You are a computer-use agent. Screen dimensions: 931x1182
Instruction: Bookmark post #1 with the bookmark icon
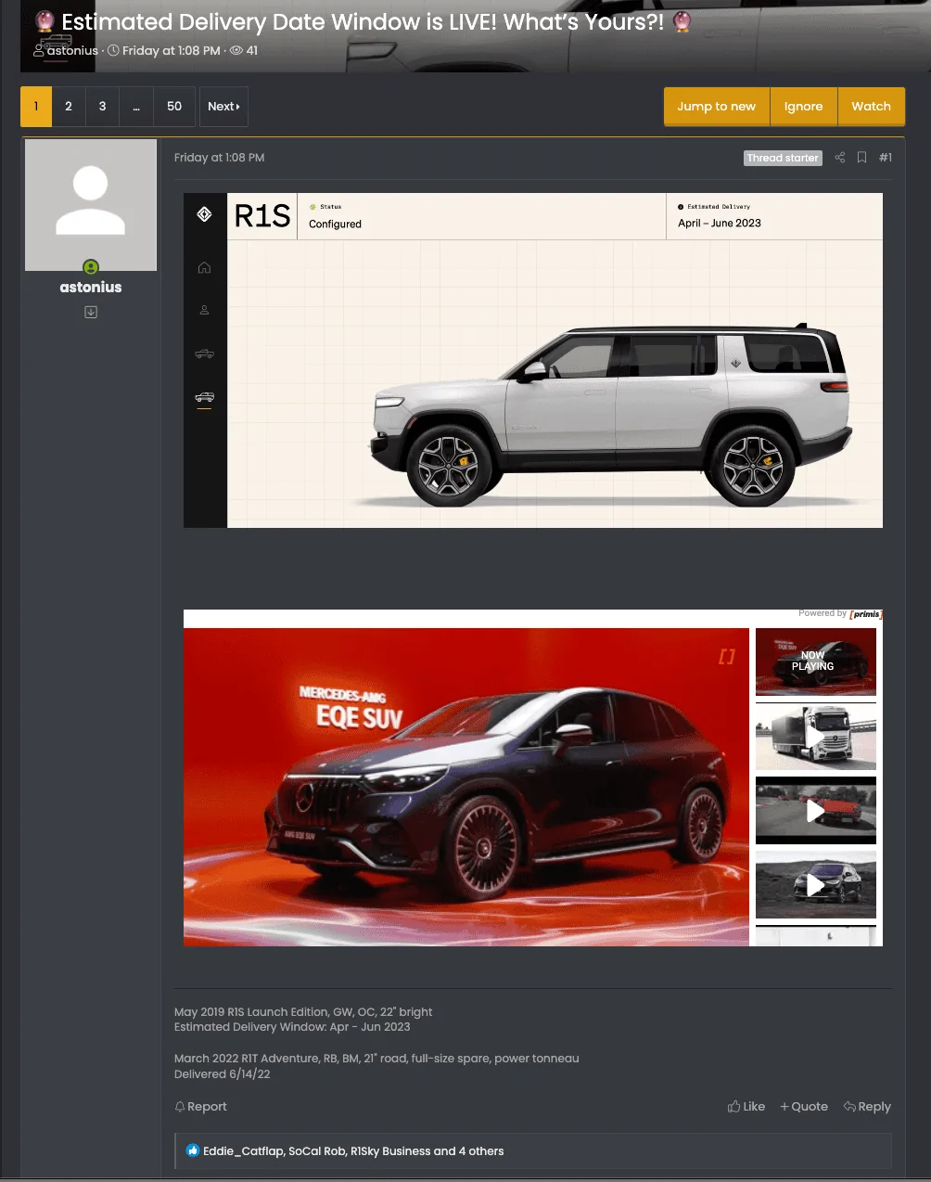click(861, 158)
